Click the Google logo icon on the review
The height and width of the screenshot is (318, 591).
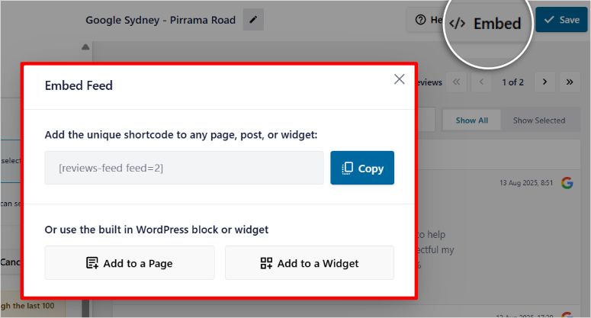point(567,183)
